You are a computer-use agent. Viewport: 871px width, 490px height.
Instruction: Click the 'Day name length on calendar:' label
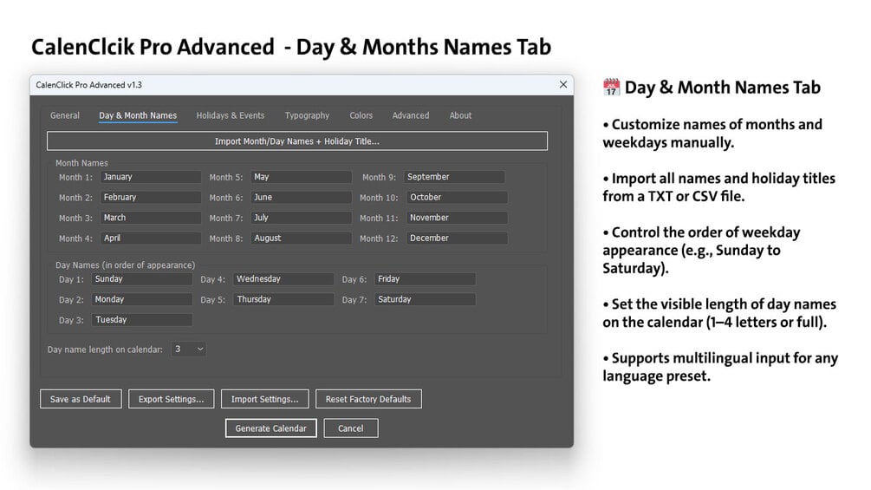(105, 350)
